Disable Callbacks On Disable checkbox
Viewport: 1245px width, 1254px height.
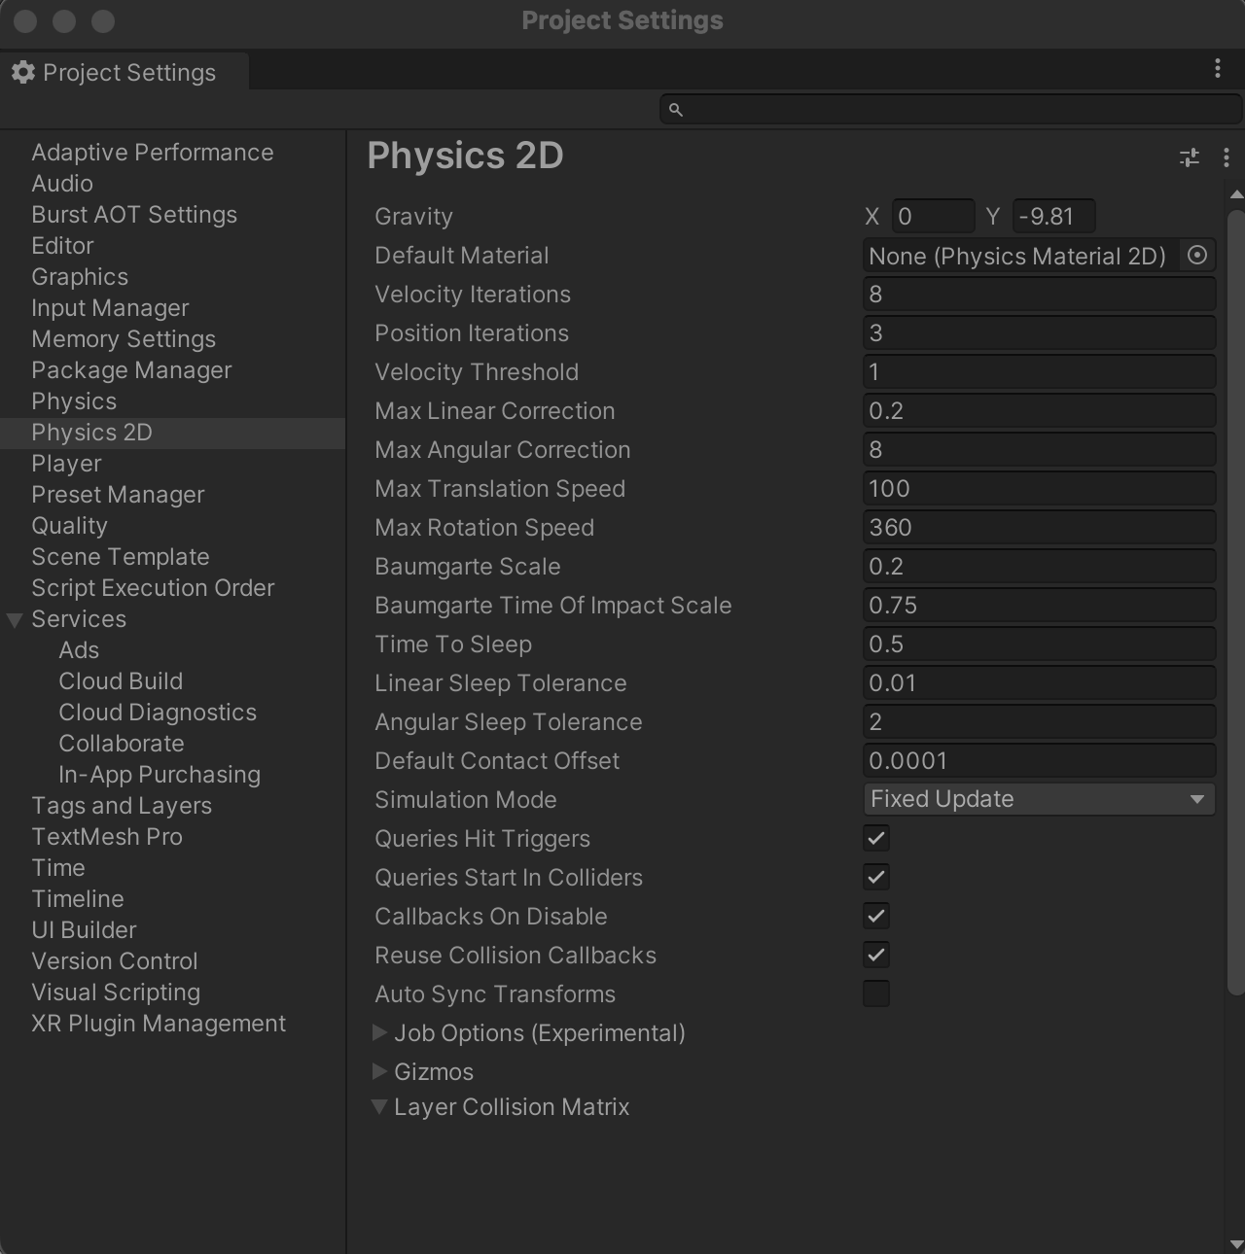[876, 916]
